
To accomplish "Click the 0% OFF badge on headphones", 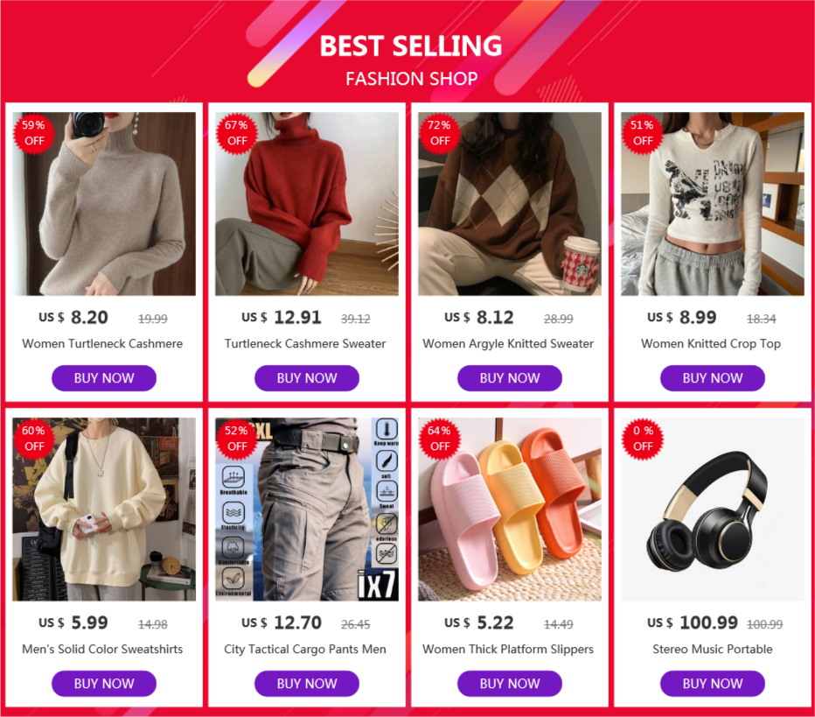I will click(x=643, y=439).
